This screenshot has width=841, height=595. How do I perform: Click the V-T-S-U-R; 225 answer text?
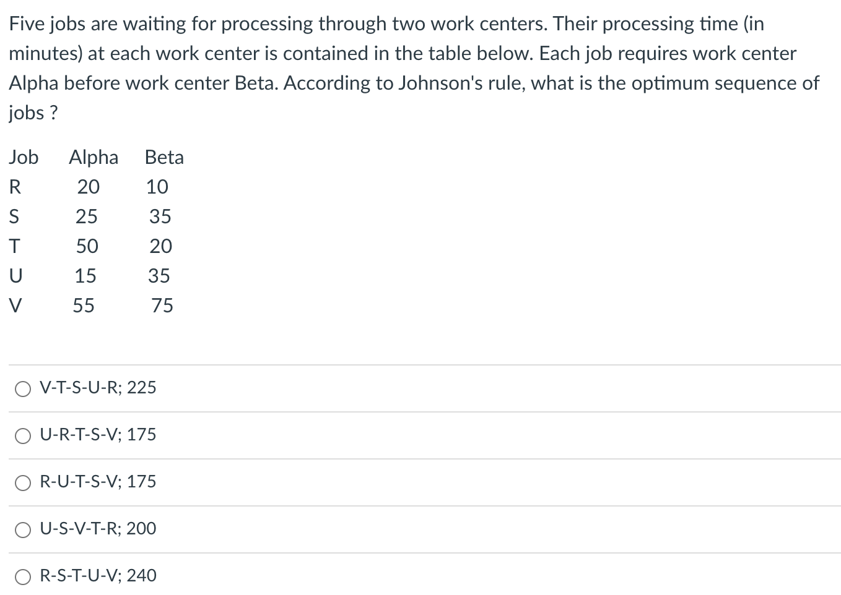point(97,388)
